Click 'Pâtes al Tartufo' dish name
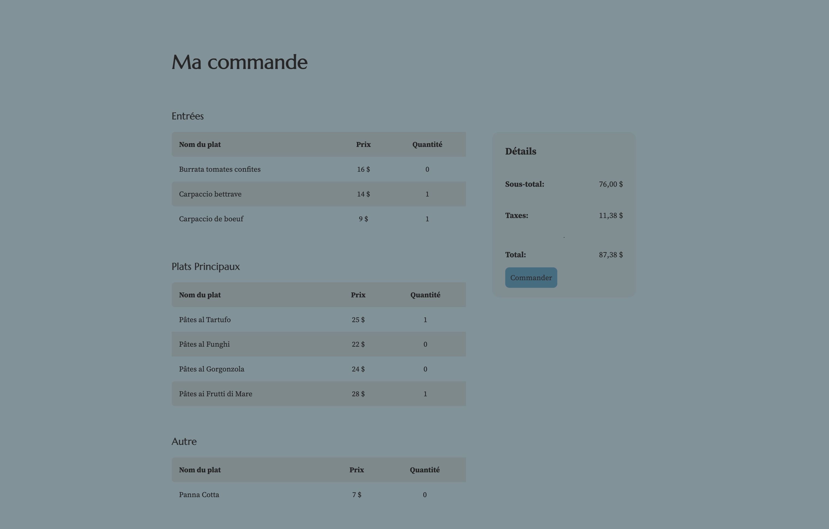829x529 pixels. click(205, 320)
